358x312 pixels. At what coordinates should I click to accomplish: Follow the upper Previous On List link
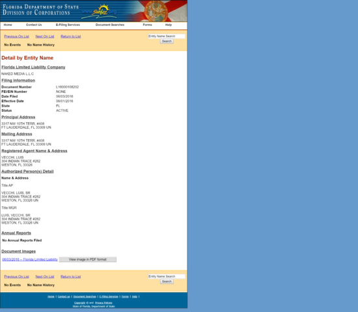point(16,36)
